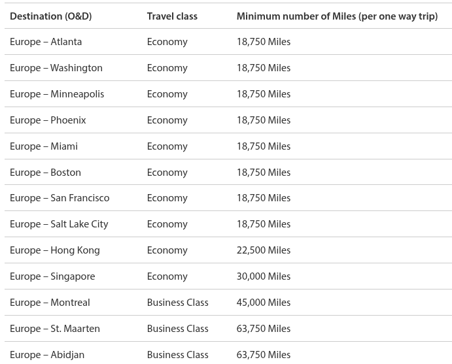Screen dimensions: 452x364
Task: Select the Europe – Boston destination cell
Action: [45, 173]
